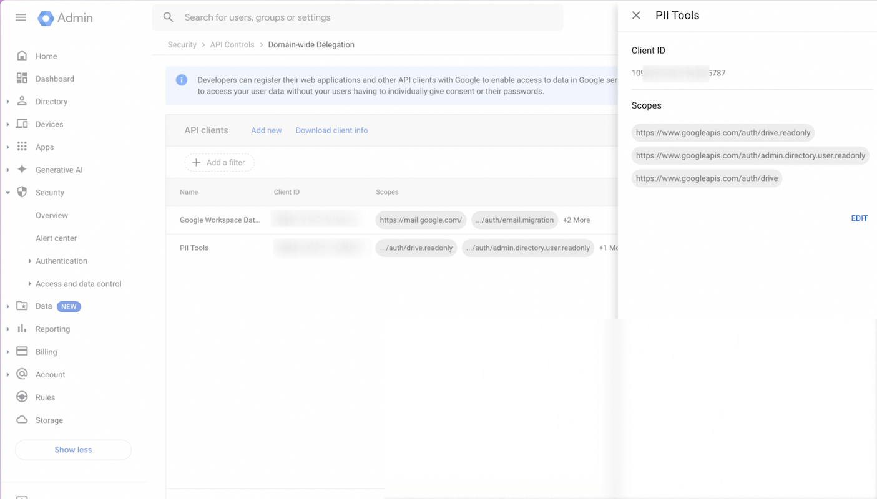Click .../auth/admin.directory.user.readonly chip in table
The height and width of the screenshot is (499, 877).
(x=528, y=248)
